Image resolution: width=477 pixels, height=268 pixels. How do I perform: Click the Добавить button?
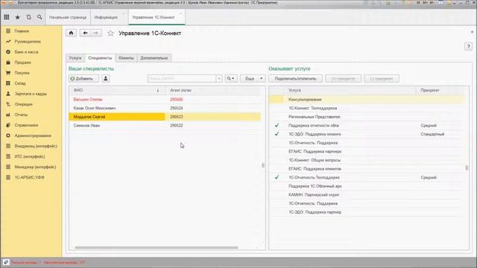pos(83,79)
